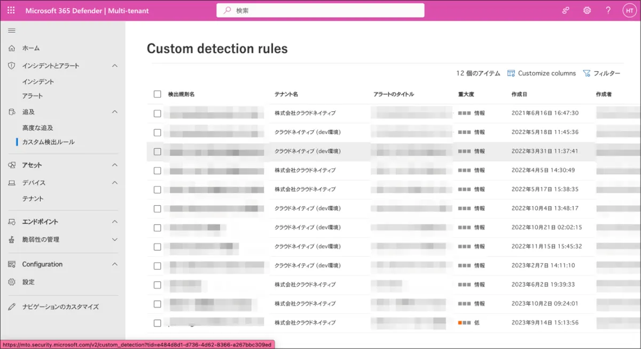Click the ホーム home icon
The width and height of the screenshot is (641, 349).
(12, 48)
